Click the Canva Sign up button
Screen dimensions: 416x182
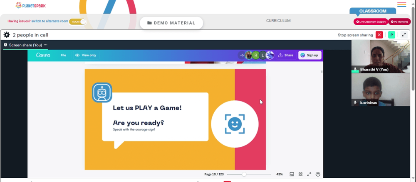tap(310, 55)
